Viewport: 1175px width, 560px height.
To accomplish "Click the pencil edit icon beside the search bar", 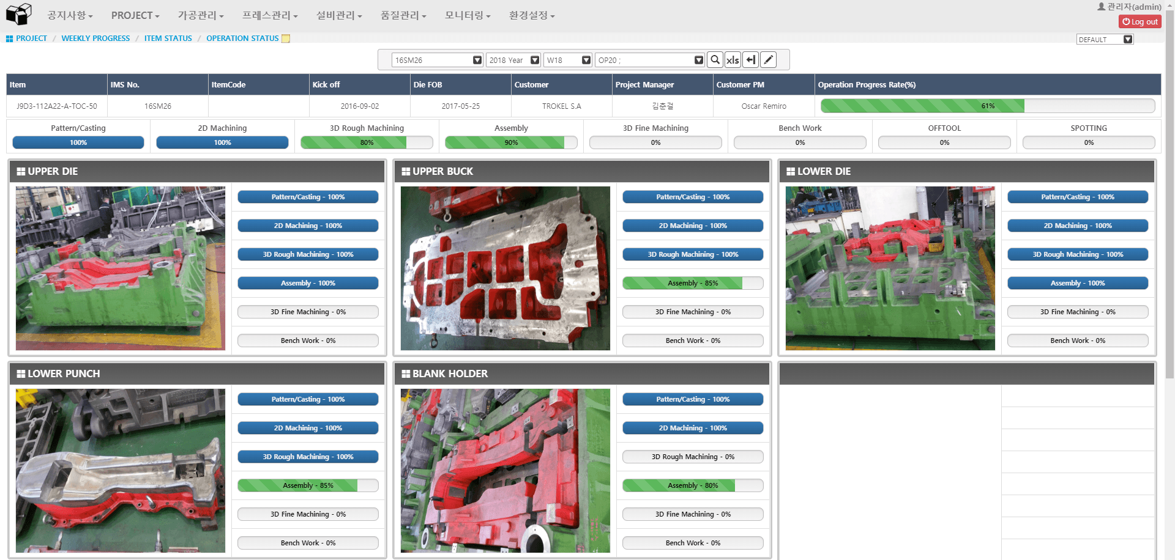I will coord(768,59).
